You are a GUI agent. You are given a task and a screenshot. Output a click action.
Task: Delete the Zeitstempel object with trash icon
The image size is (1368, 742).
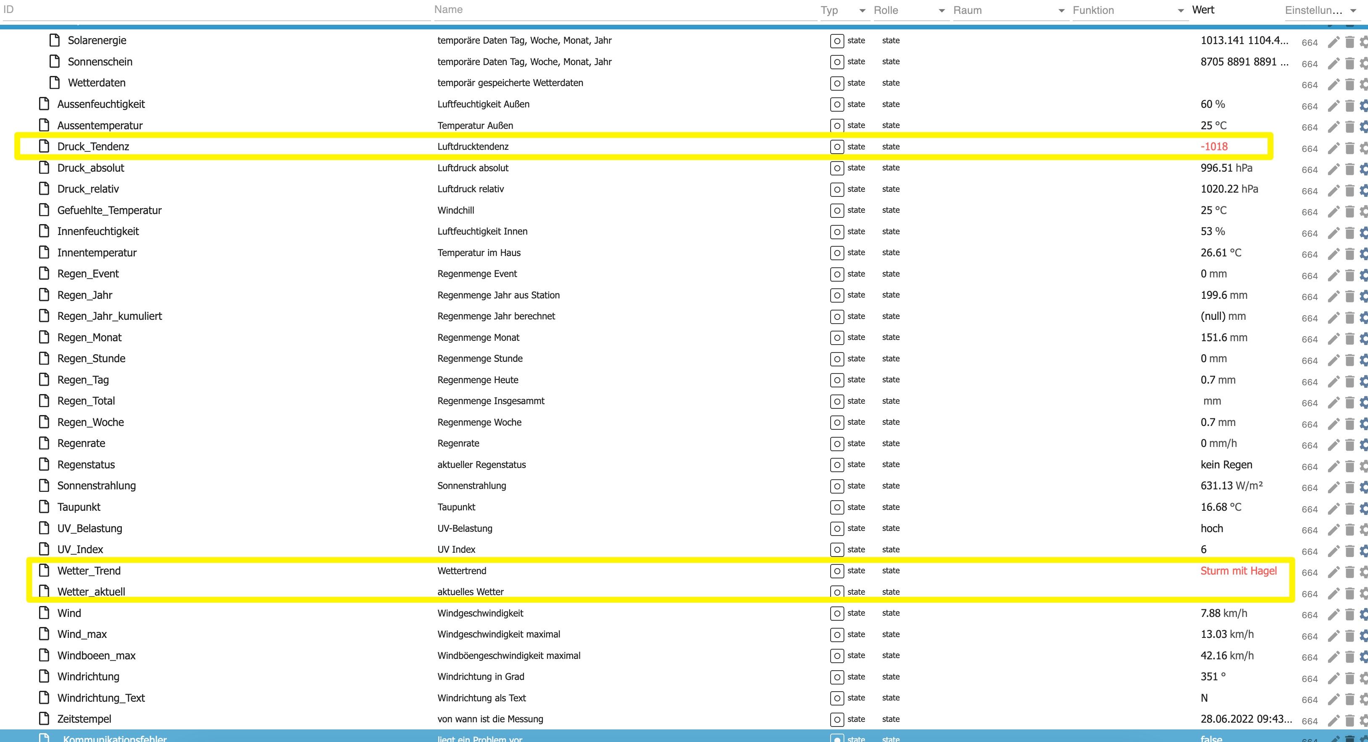click(1350, 721)
